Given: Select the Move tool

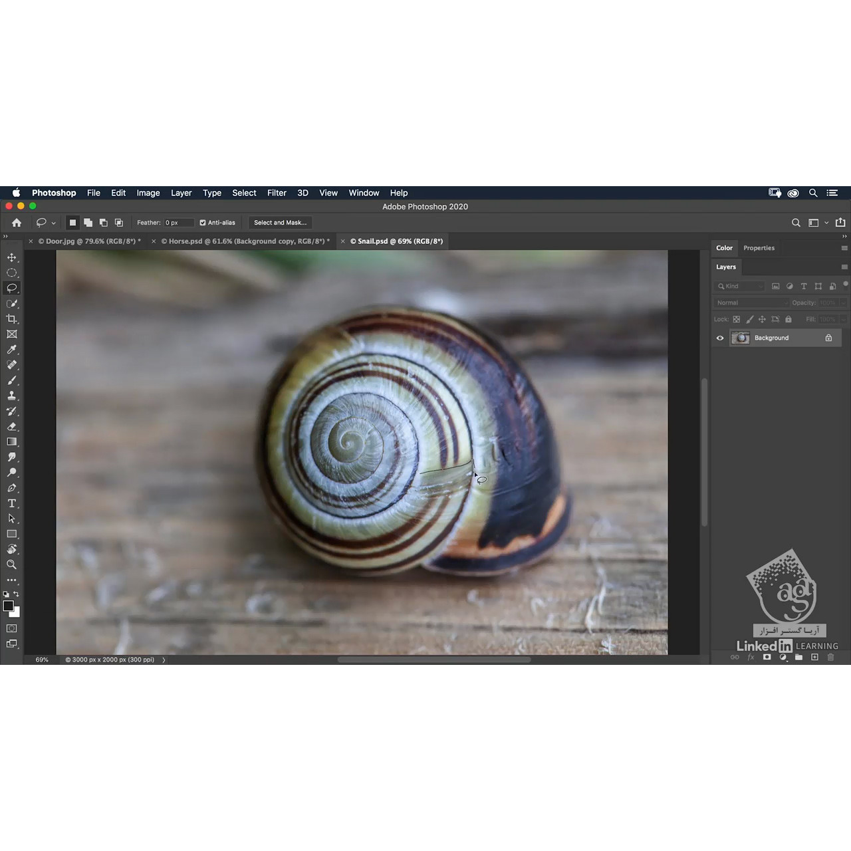Looking at the screenshot, I should 12,257.
